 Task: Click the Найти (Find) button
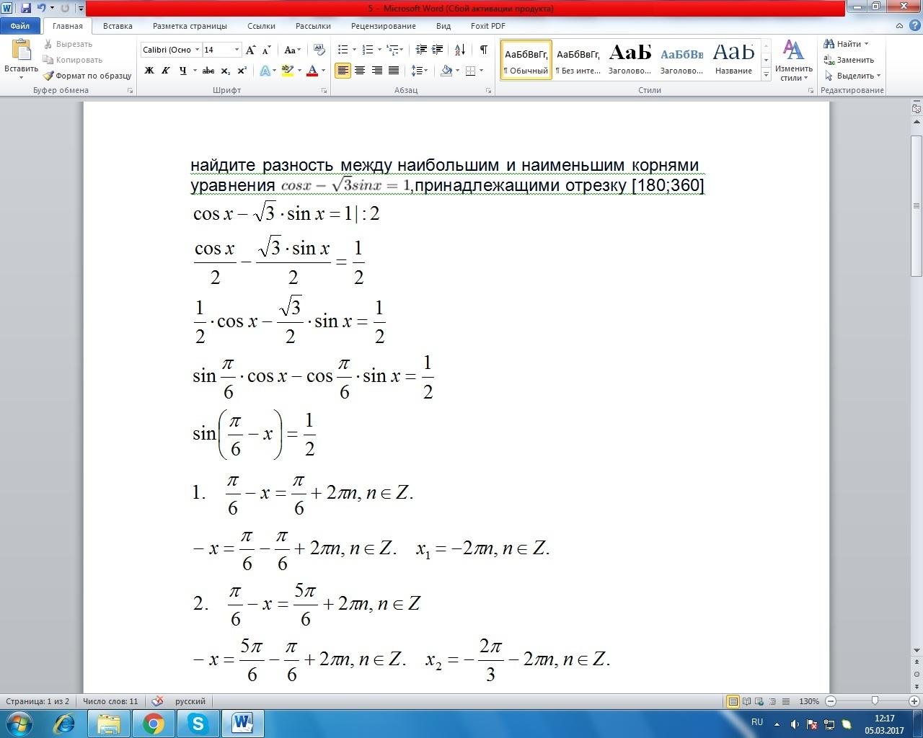[x=848, y=44]
